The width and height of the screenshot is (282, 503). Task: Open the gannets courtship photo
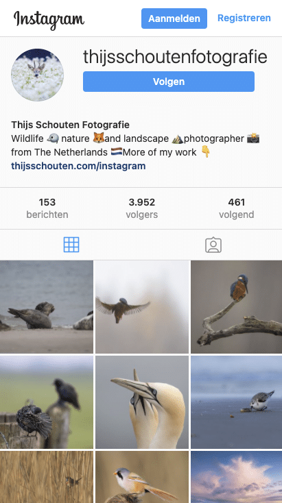click(x=142, y=402)
